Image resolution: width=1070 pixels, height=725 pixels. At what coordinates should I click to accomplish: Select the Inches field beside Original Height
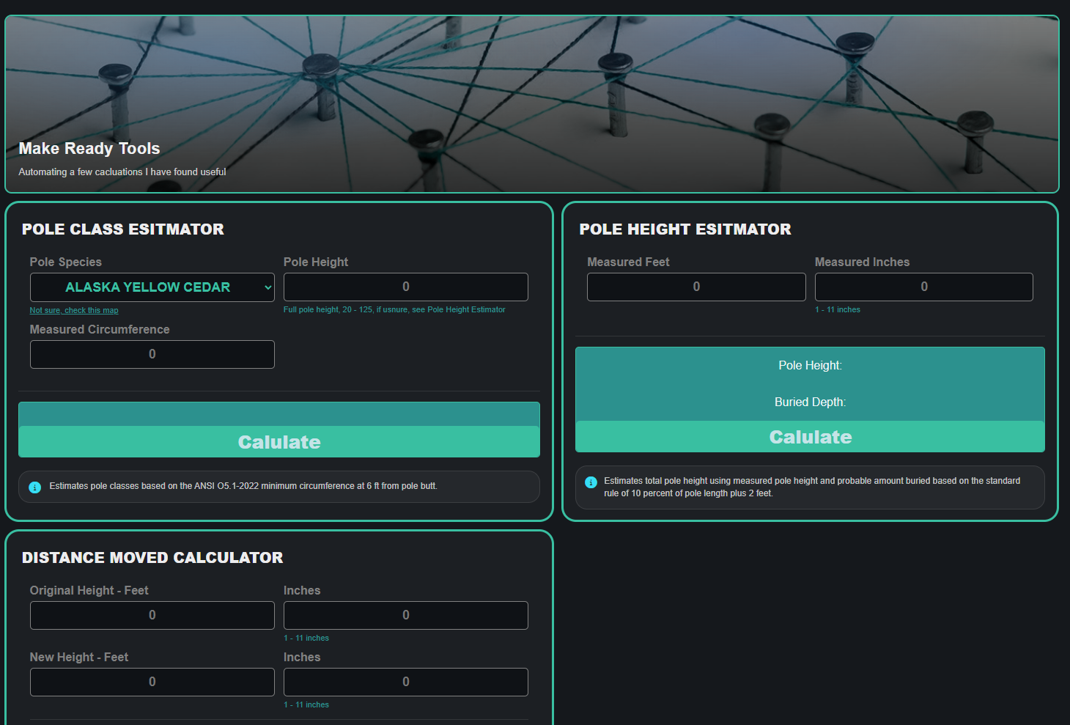coord(405,616)
